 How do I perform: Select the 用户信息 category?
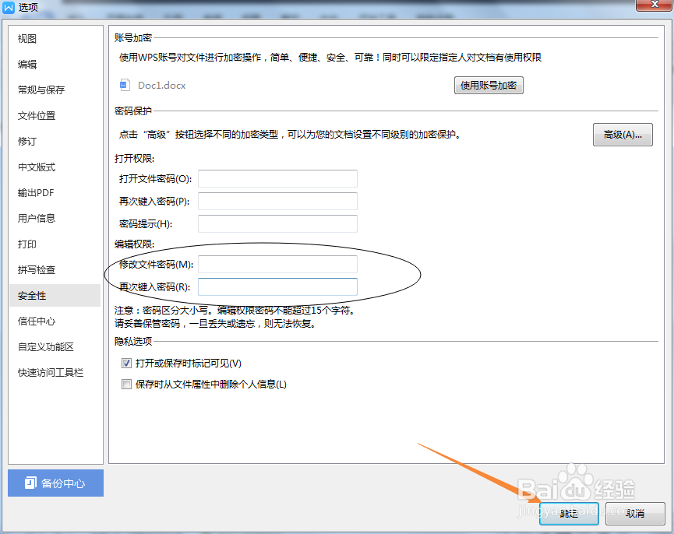pyautogui.click(x=37, y=218)
